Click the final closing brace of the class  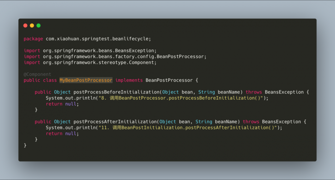(25, 145)
